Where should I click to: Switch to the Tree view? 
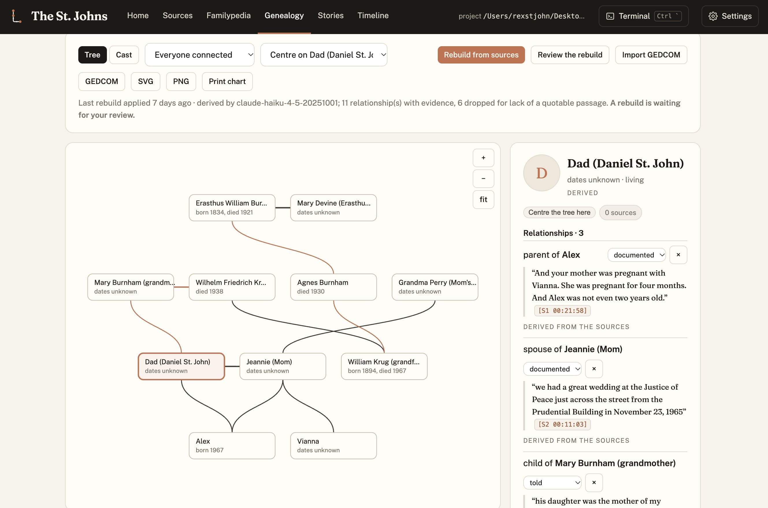click(92, 55)
